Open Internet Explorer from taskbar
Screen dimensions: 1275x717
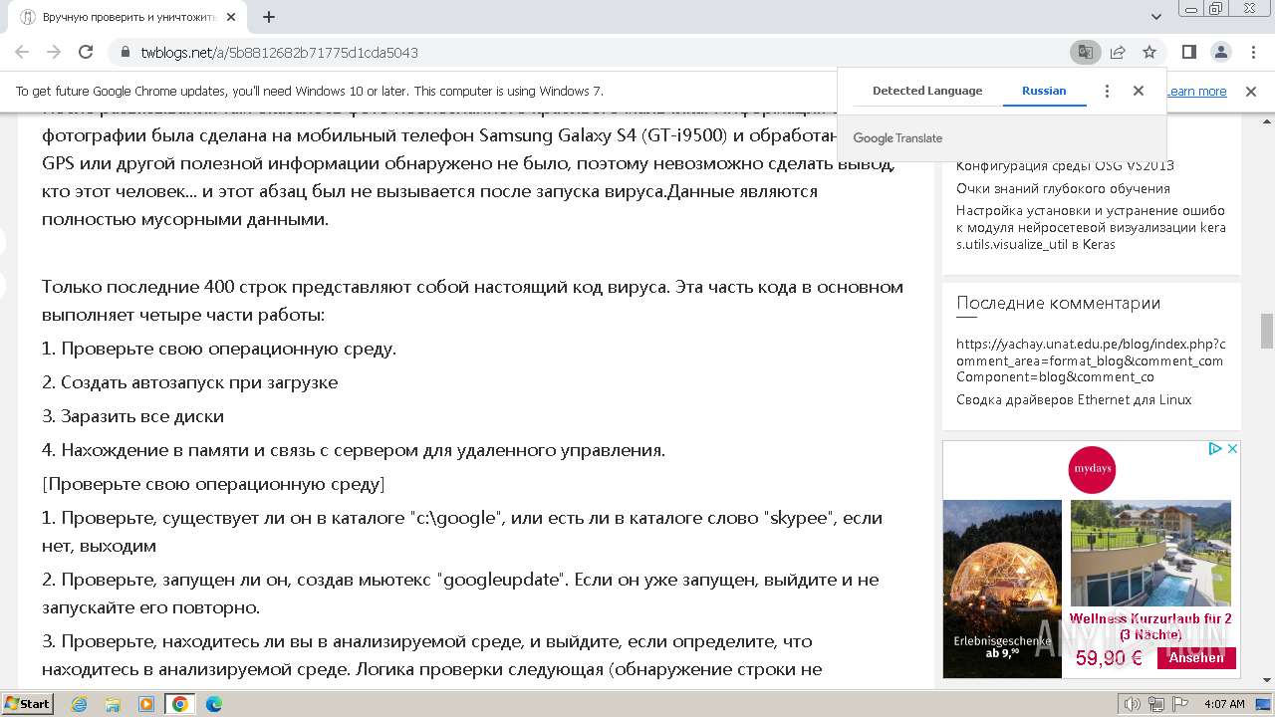[79, 704]
